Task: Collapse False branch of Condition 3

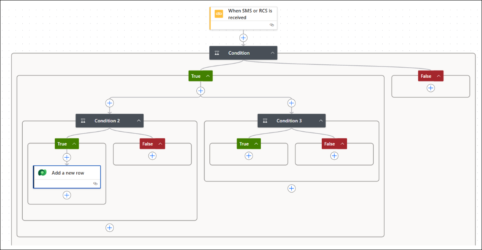Action: [342, 144]
